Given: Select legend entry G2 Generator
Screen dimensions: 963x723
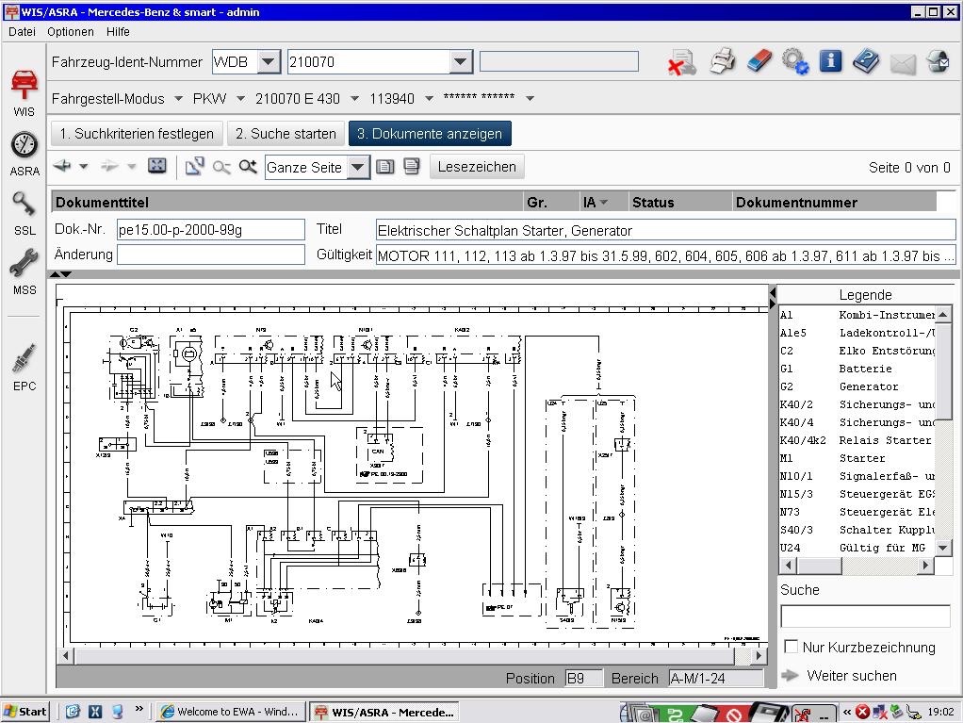Looking at the screenshot, I should (x=857, y=386).
